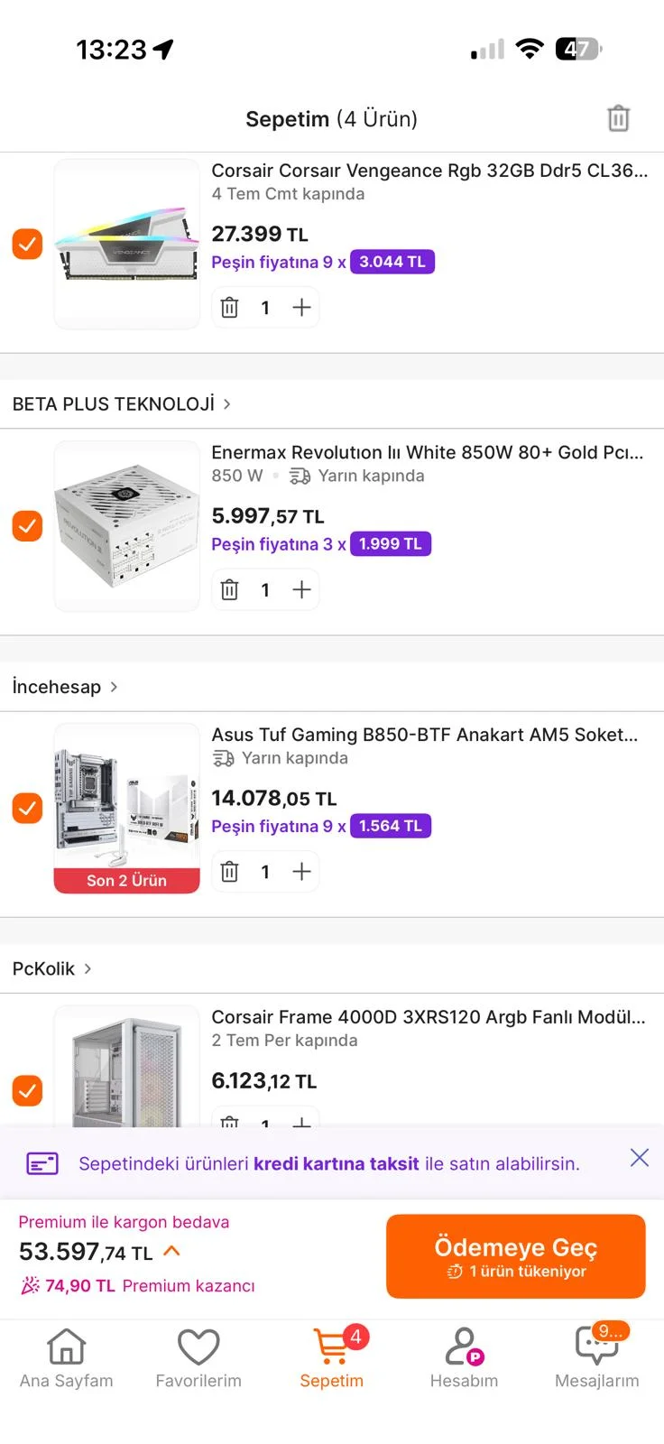Open BETA PLUS TEKNOLOJİ seller page

tap(122, 404)
